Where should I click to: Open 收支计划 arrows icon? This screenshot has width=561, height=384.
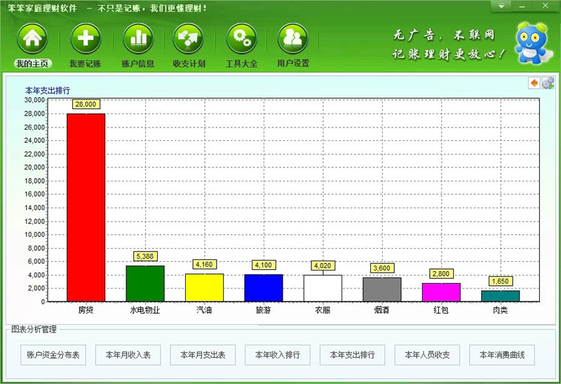188,39
